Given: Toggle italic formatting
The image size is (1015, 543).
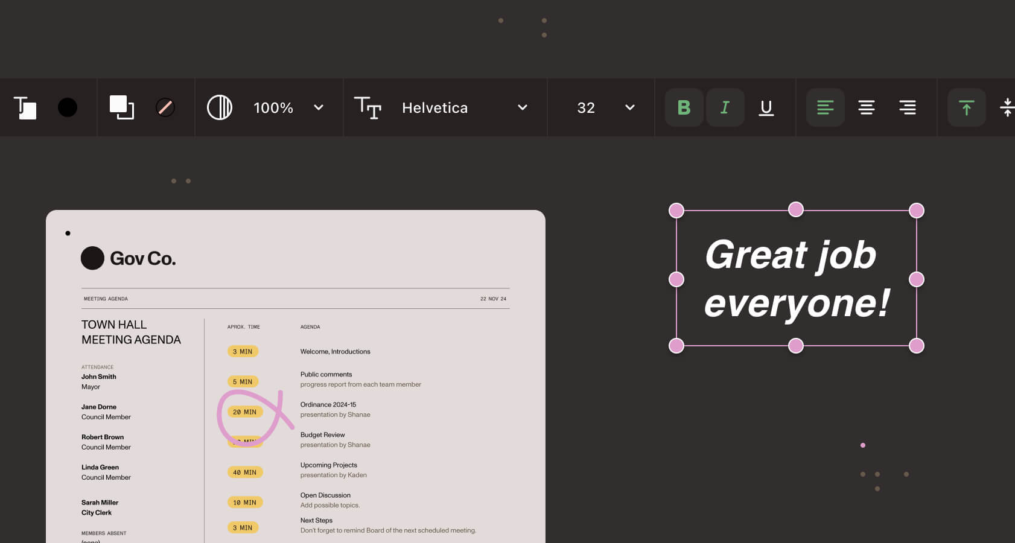Looking at the screenshot, I should [725, 107].
